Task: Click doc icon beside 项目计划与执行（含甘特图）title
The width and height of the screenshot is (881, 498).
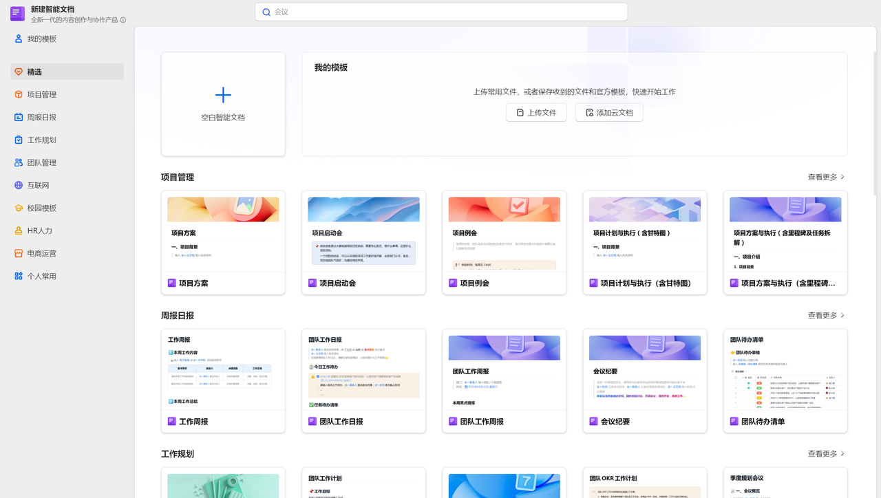Action: [x=593, y=283]
